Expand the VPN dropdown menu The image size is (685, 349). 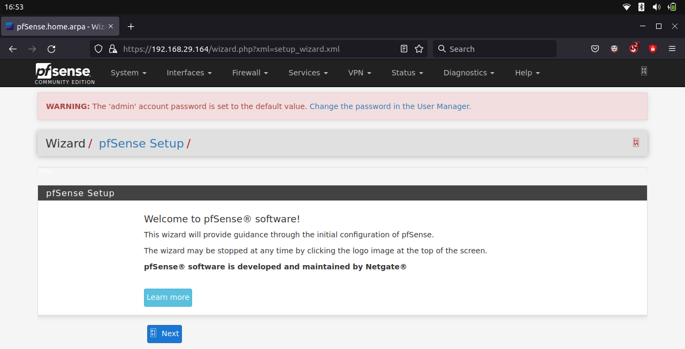click(360, 73)
